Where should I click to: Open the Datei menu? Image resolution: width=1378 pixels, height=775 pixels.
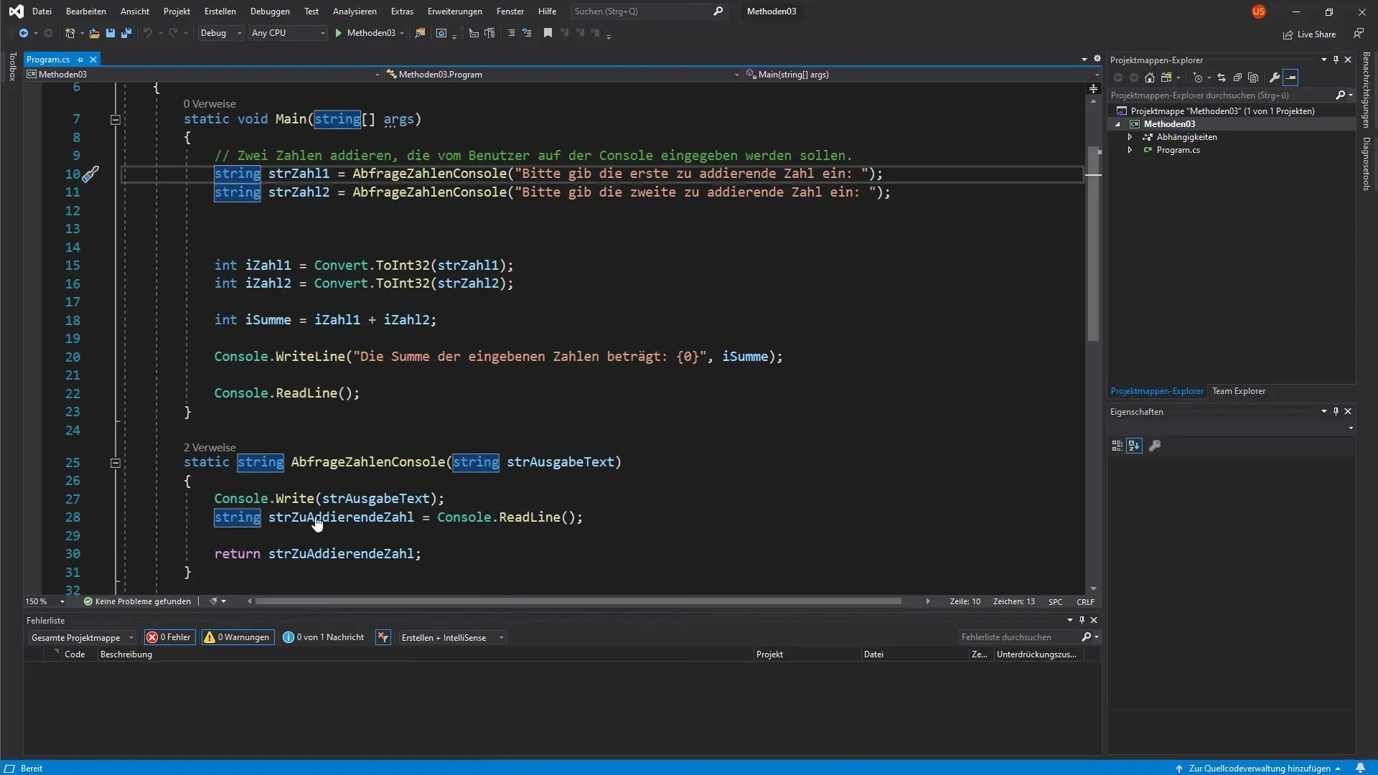pyautogui.click(x=42, y=11)
